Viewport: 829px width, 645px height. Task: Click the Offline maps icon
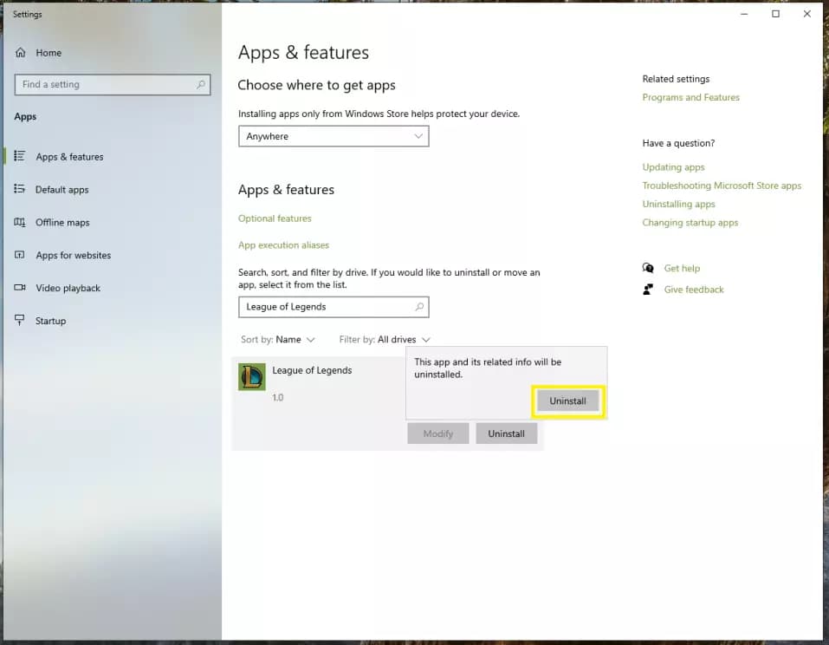pyautogui.click(x=20, y=222)
